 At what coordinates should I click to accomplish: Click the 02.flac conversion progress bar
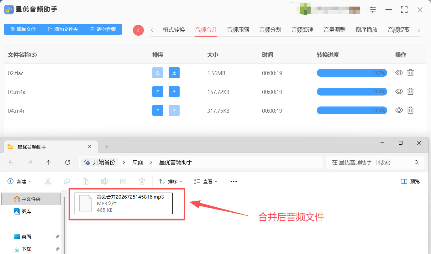[x=352, y=73]
